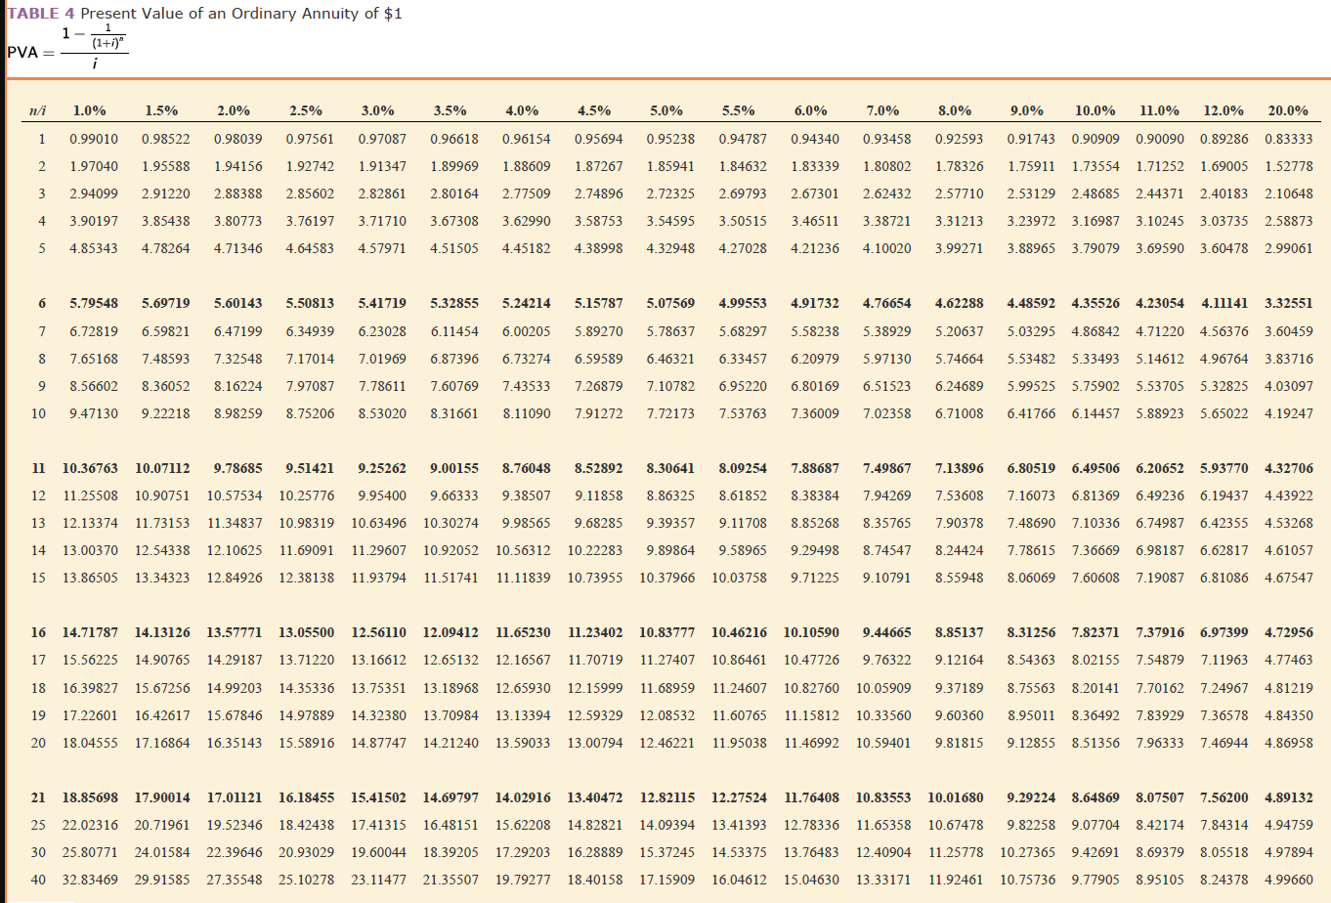1331x903 pixels.
Task: Select value 11.69091 in row 14
Action: [x=306, y=550]
